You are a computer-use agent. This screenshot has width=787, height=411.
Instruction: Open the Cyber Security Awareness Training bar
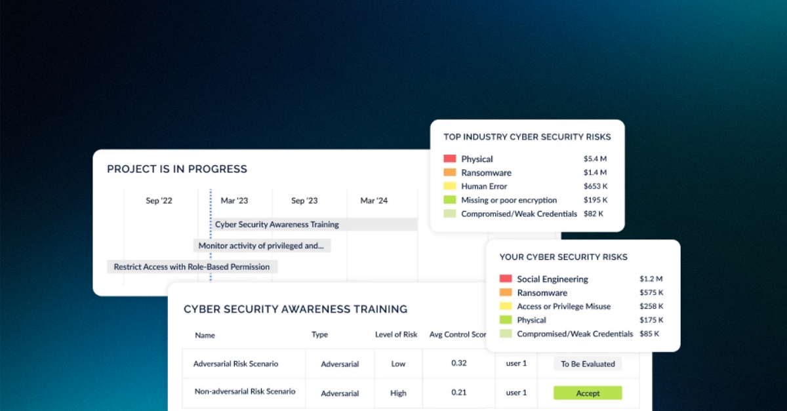pos(314,224)
